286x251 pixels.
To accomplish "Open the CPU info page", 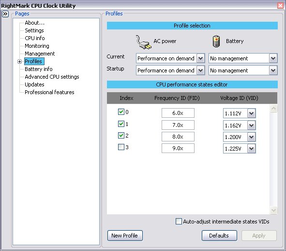I will (35, 38).
